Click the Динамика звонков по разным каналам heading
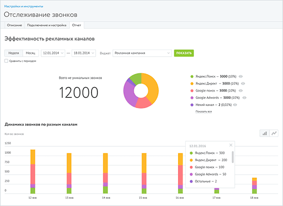This screenshot has width=283, height=206. coord(41,124)
